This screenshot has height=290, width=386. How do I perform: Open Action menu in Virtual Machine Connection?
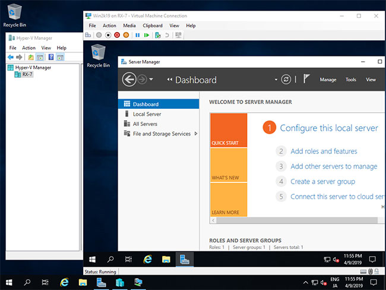(x=109, y=26)
